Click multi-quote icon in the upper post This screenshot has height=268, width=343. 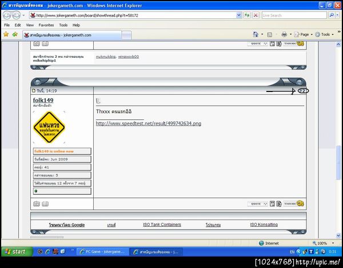272,43
